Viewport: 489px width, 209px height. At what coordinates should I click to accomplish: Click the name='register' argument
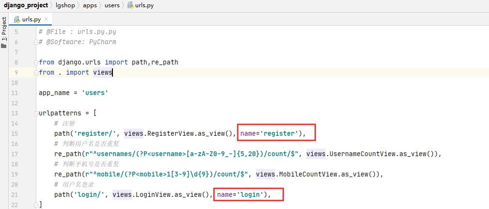click(269, 134)
